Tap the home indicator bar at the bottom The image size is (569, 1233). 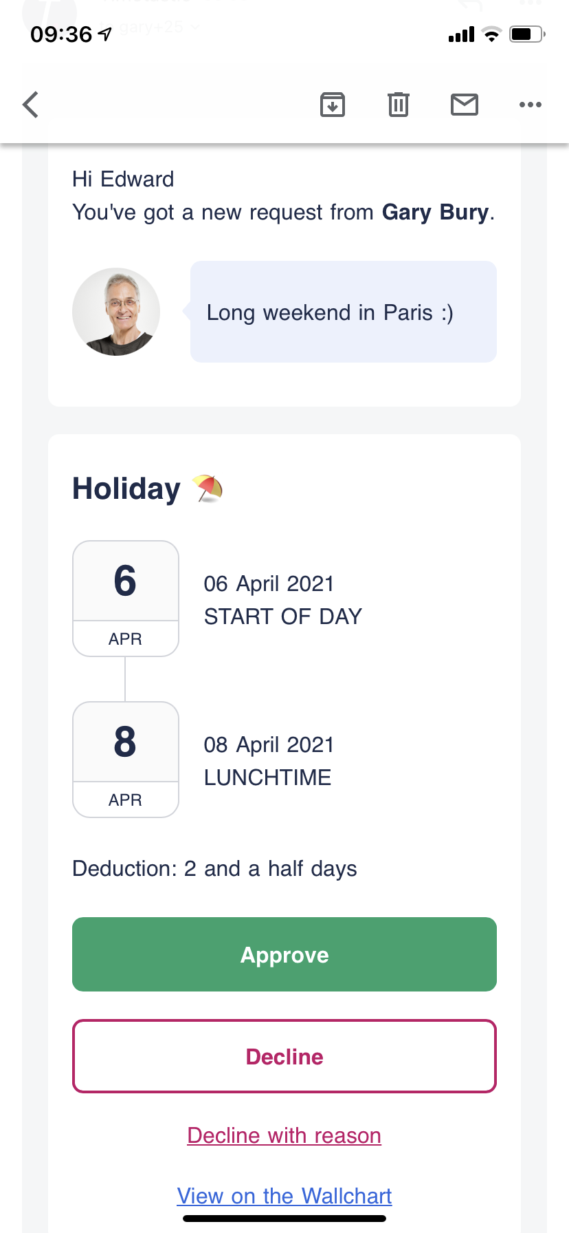[284, 1219]
